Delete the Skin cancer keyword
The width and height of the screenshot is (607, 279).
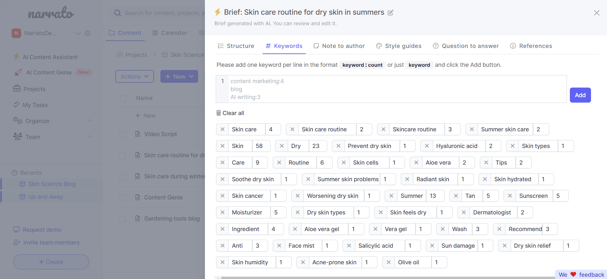(x=223, y=196)
